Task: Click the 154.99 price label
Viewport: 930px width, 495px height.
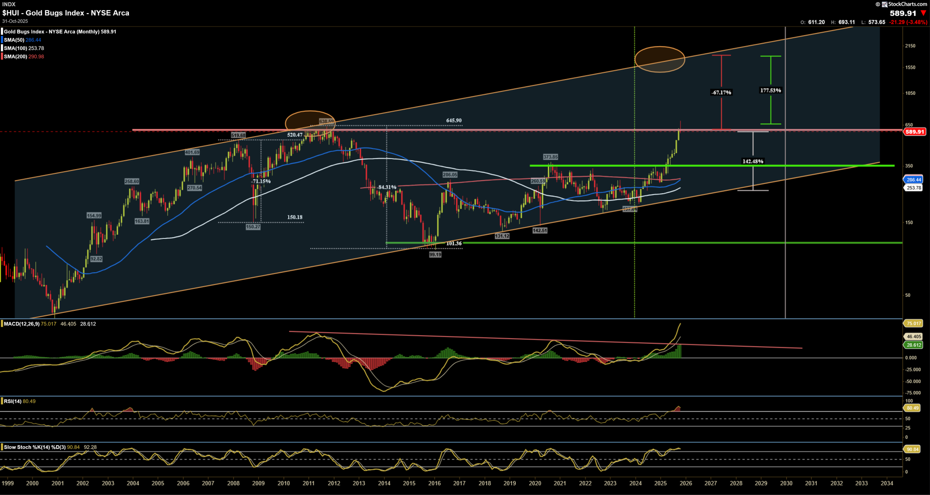Action: (94, 216)
